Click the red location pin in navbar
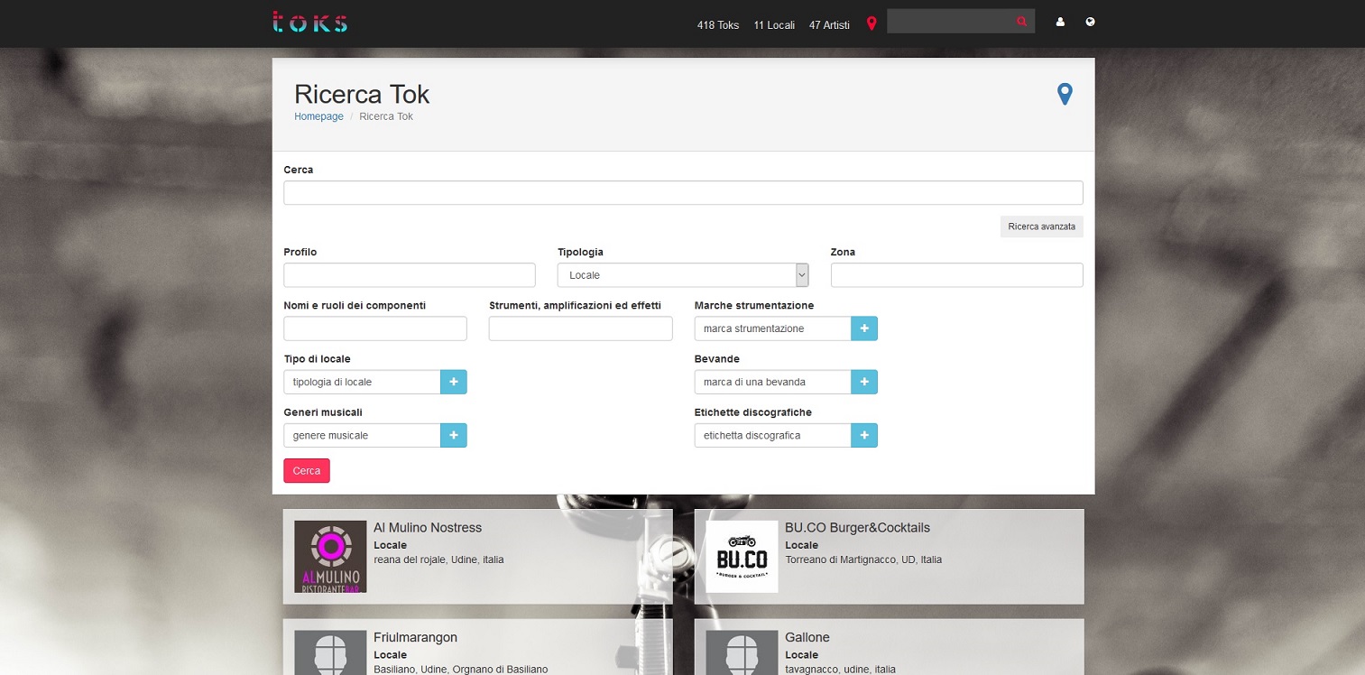Image resolution: width=1365 pixels, height=675 pixels. click(872, 23)
